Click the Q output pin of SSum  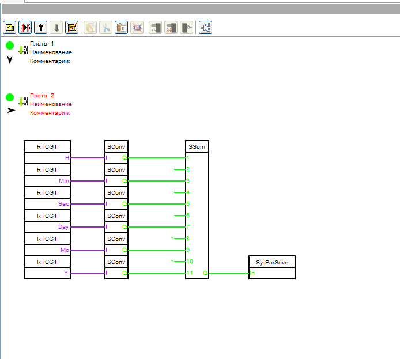(205, 273)
